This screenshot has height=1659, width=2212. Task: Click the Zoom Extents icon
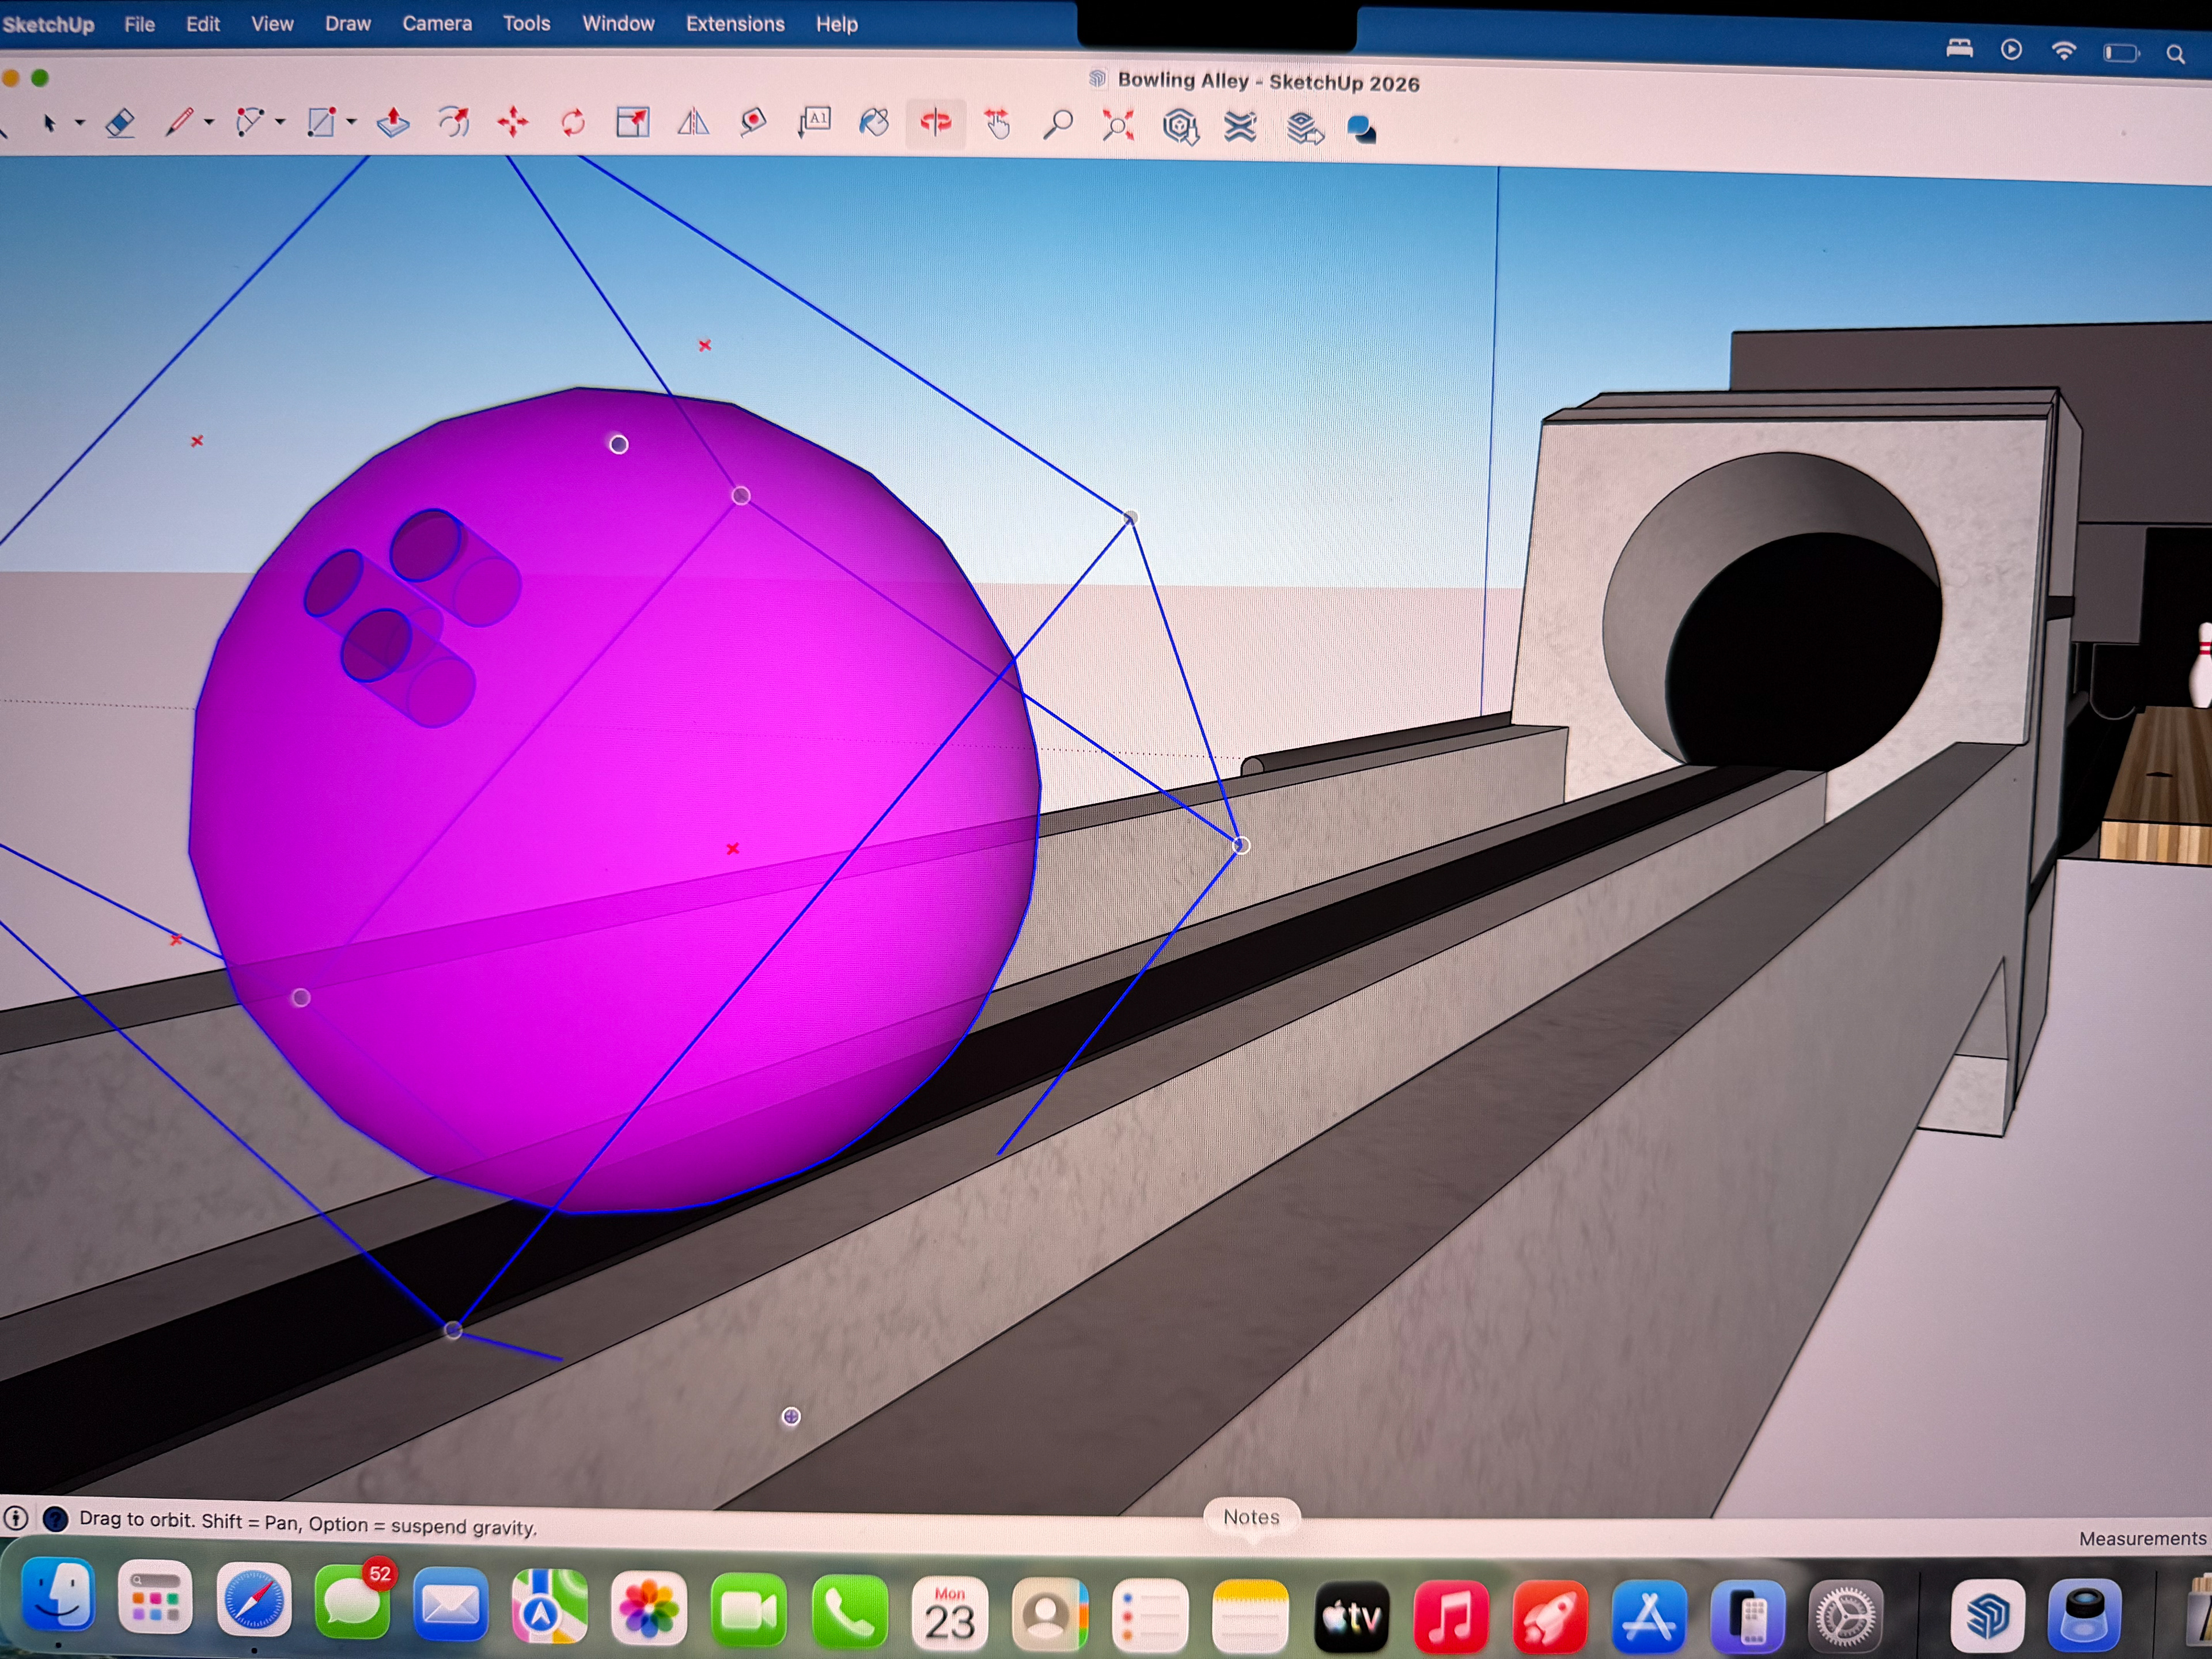1118,125
